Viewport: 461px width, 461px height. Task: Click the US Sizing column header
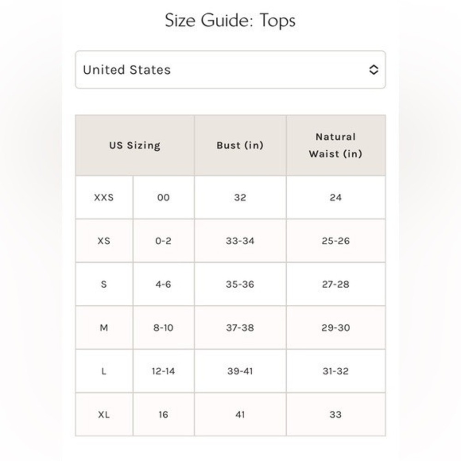click(x=135, y=145)
